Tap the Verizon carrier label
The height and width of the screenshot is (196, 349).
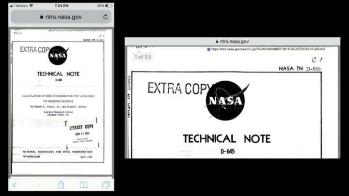pos(21,5)
